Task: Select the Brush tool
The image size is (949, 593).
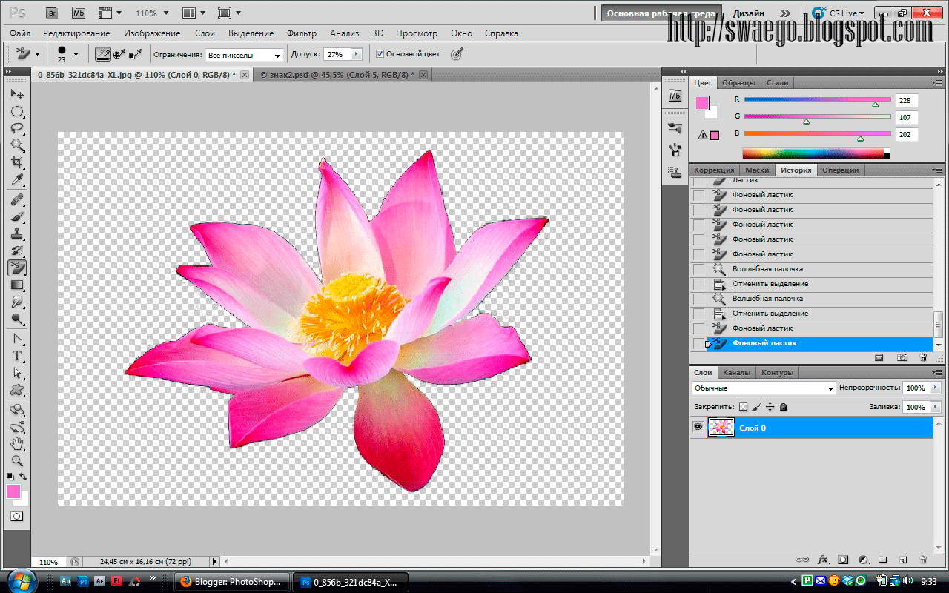Action: coord(16,217)
